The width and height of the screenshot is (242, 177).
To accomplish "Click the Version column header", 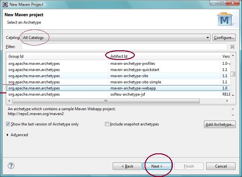I will tap(225, 56).
